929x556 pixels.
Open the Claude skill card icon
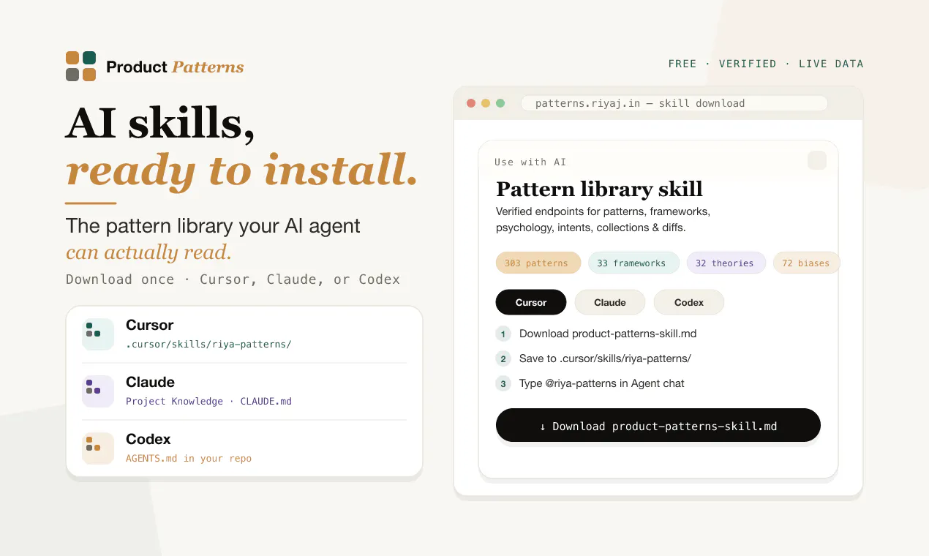click(x=98, y=391)
